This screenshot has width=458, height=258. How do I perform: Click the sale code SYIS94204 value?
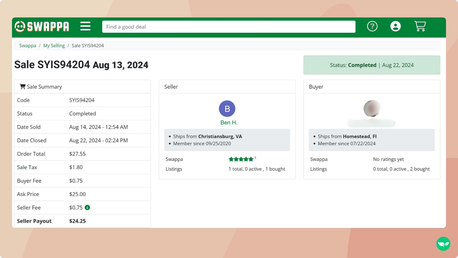[82, 100]
